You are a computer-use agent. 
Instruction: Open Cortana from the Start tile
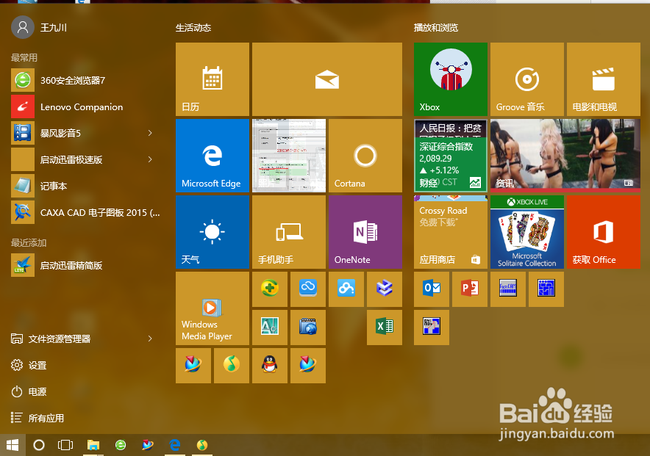click(365, 155)
